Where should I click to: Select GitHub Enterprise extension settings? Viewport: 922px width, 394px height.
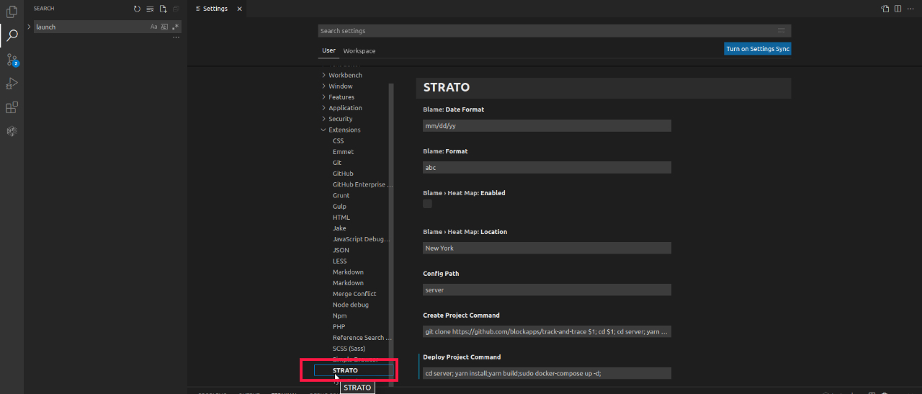pos(362,184)
